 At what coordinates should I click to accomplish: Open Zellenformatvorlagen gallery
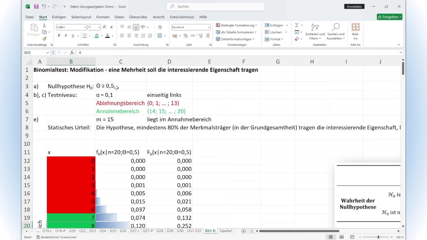235,39
